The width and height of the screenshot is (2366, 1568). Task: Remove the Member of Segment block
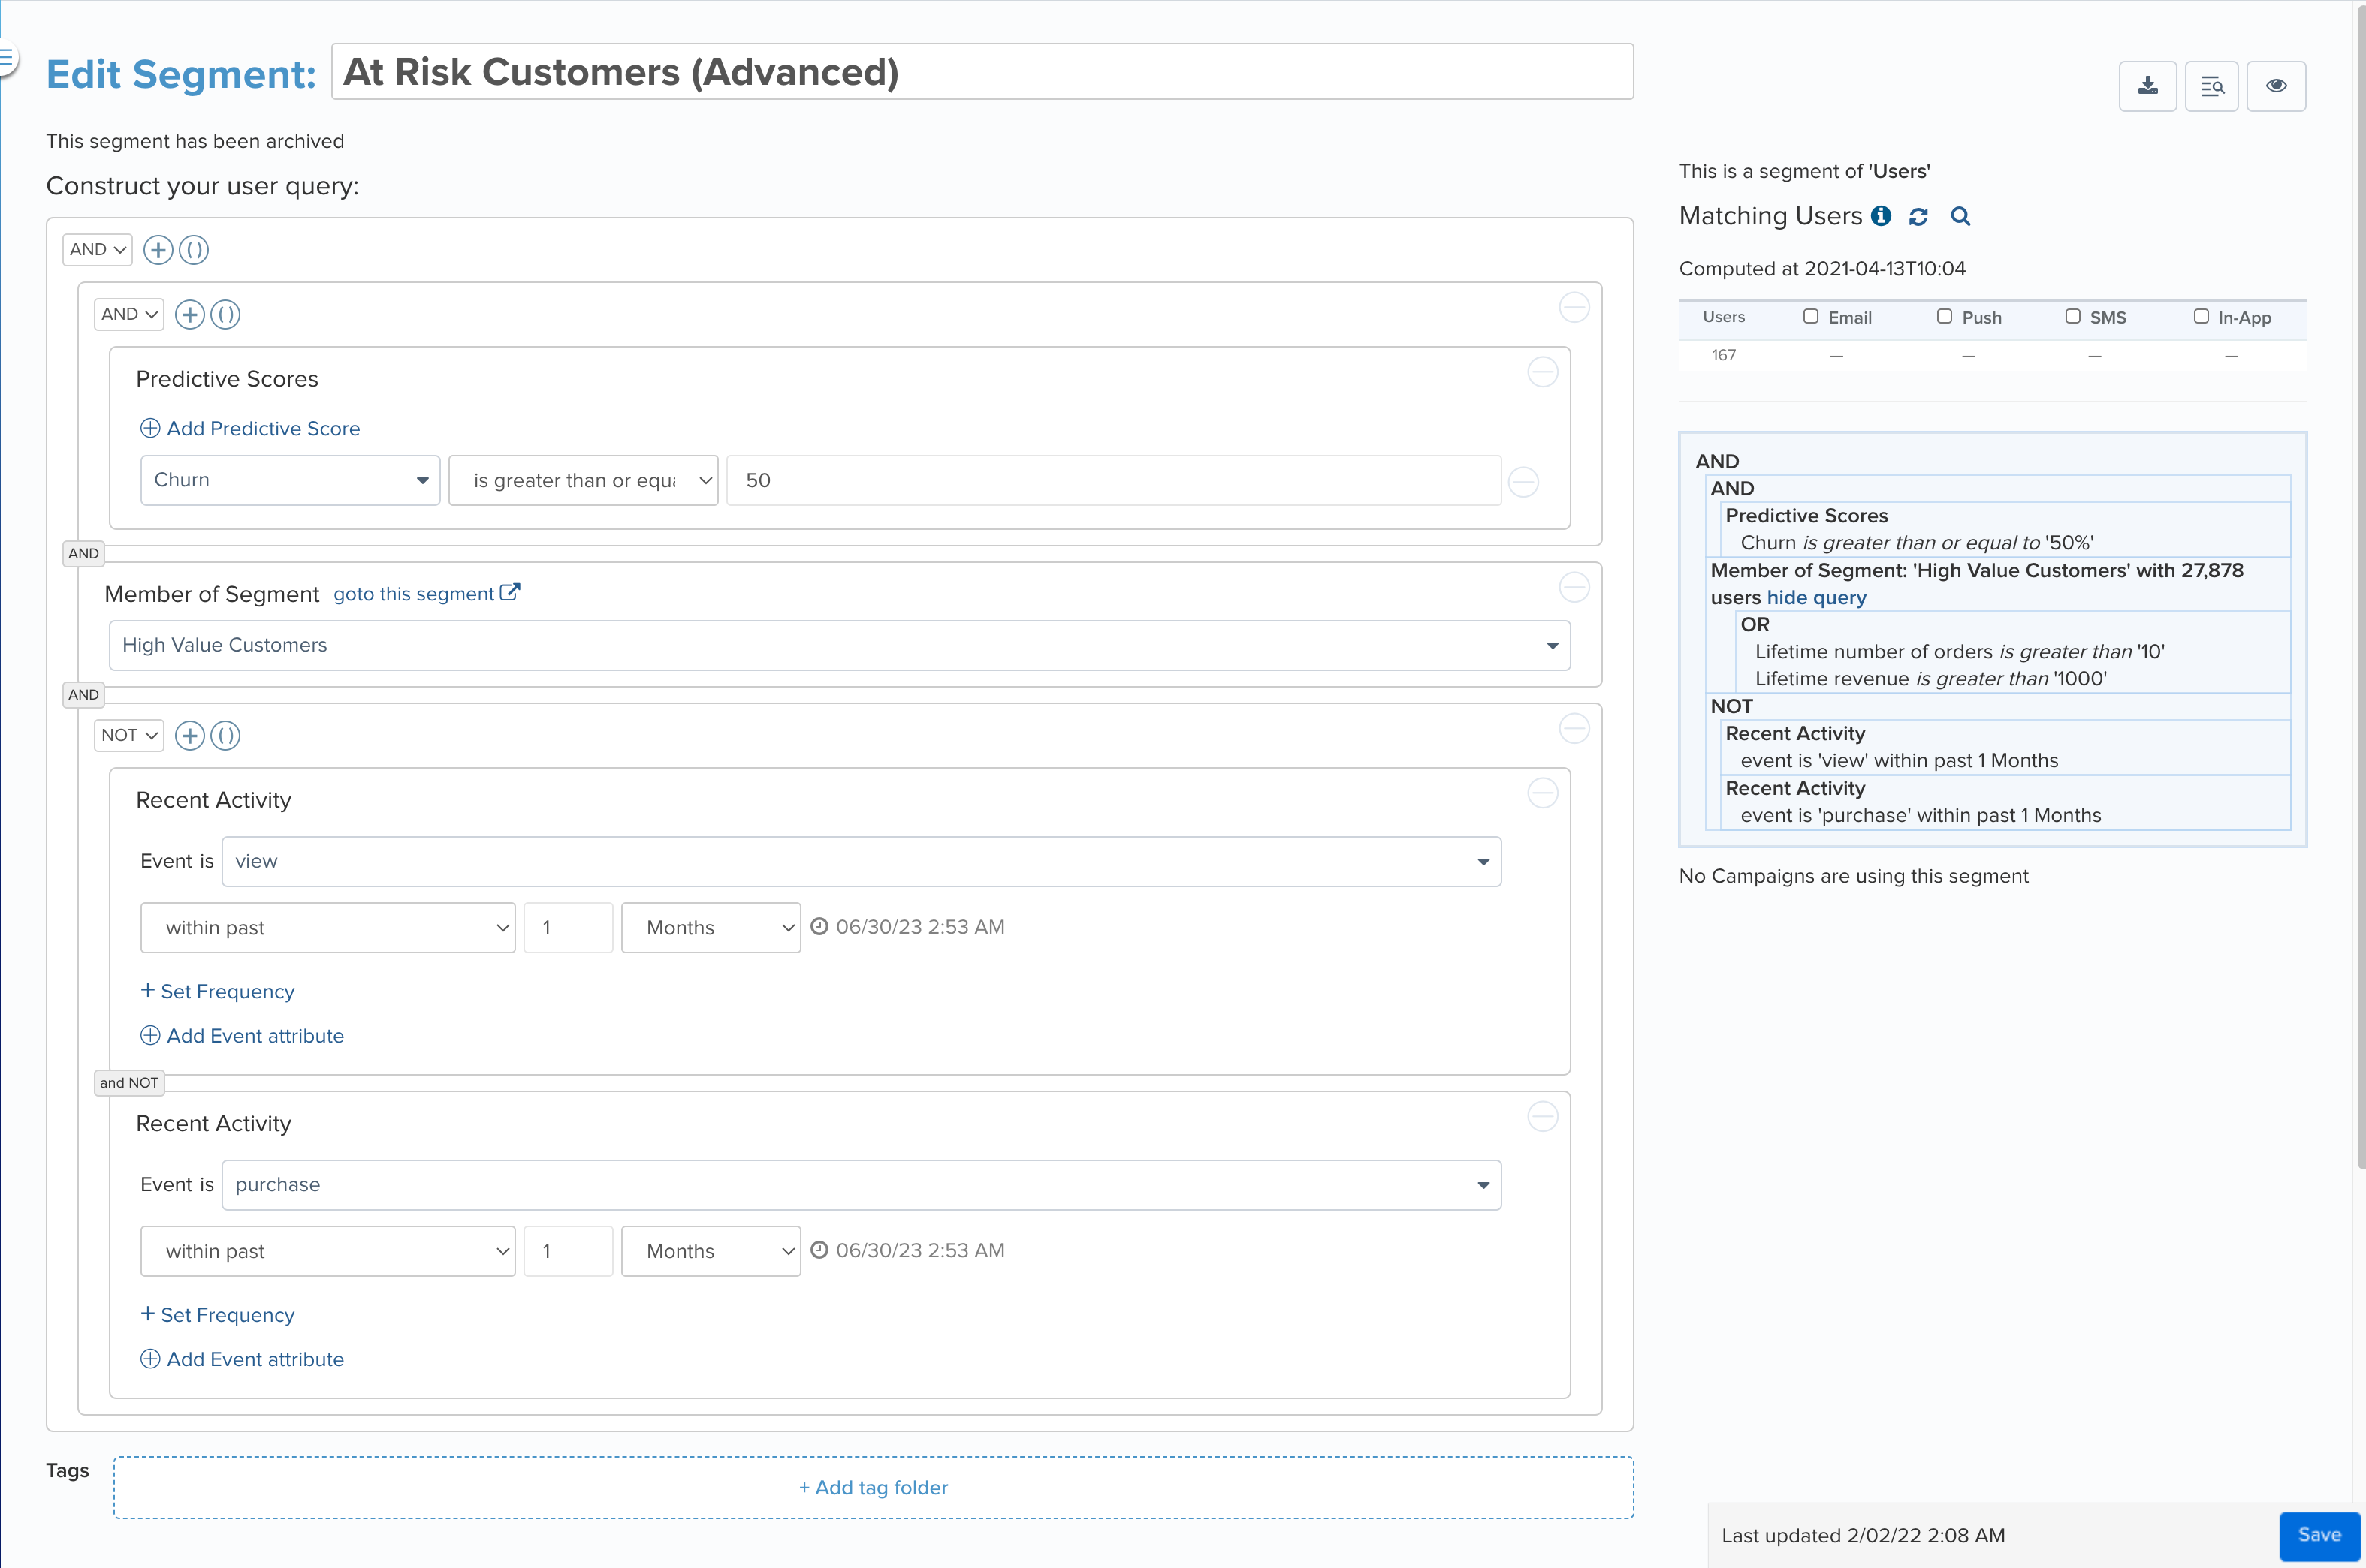click(1574, 587)
